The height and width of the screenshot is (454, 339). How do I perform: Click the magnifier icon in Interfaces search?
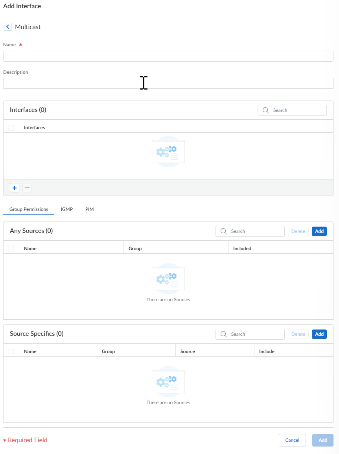[266, 110]
